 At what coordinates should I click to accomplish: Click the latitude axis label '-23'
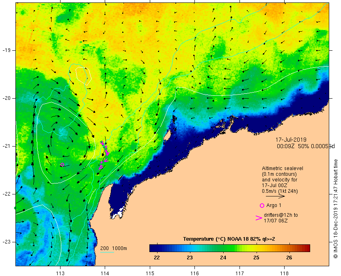[6, 241]
